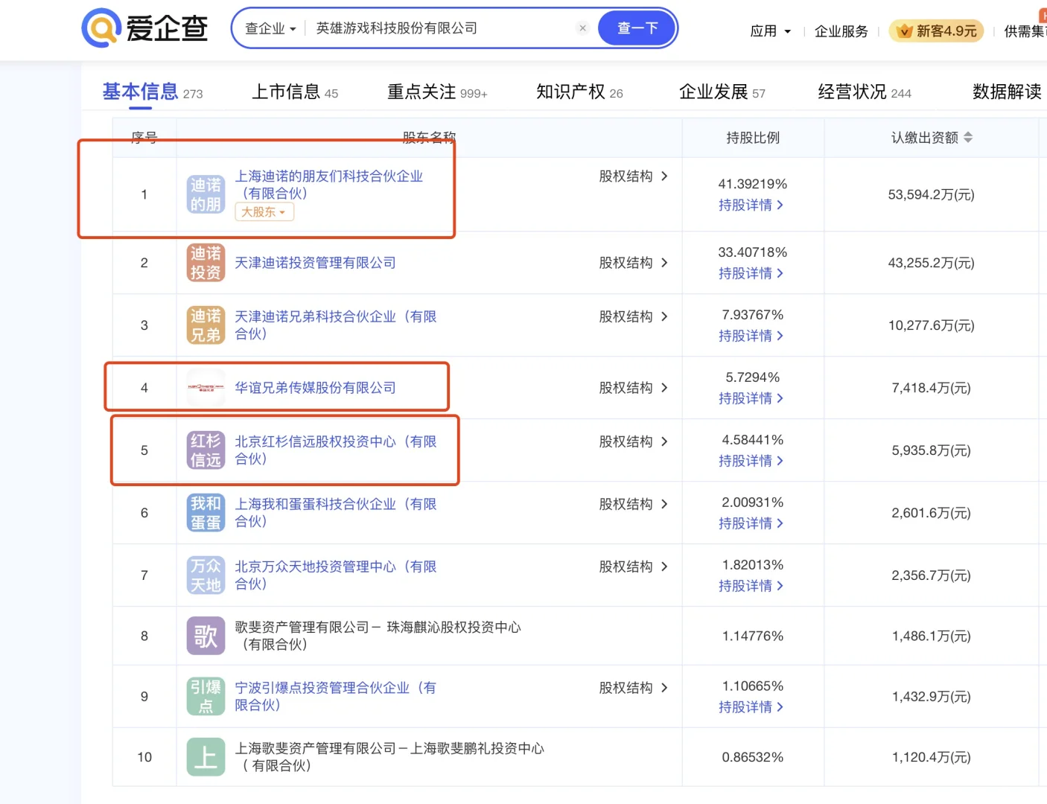Image resolution: width=1047 pixels, height=804 pixels.
Task: Click the 迪诺投资 shareholder logo
Action: (206, 263)
